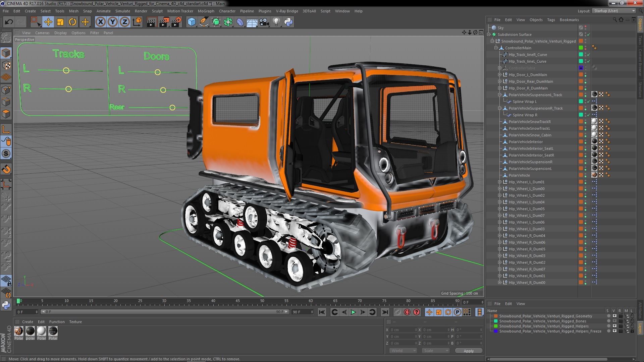
Task: Click the coordinate system icon
Action: 137,22
